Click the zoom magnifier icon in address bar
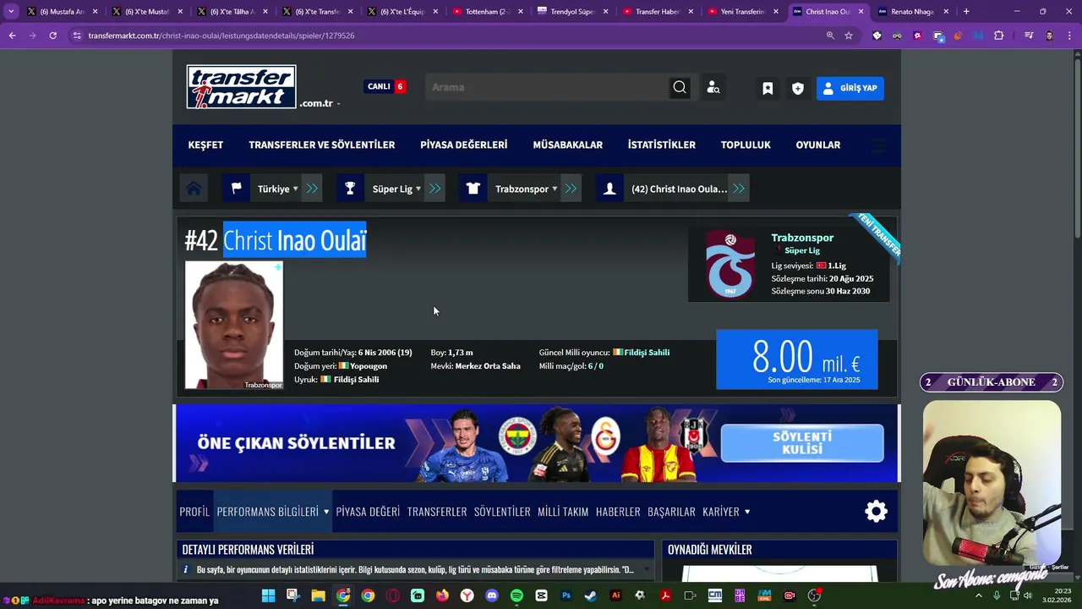The height and width of the screenshot is (609, 1082). tap(830, 36)
